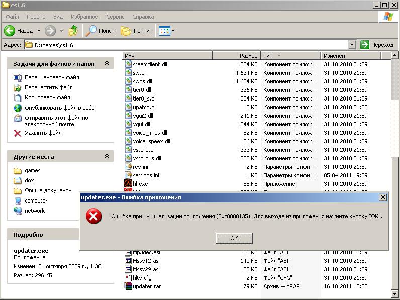Sort by the Изменен column header

[x=351, y=56]
